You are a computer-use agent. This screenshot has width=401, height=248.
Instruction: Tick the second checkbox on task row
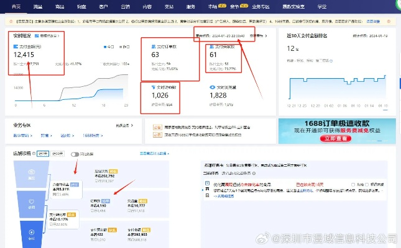(x=367, y=184)
